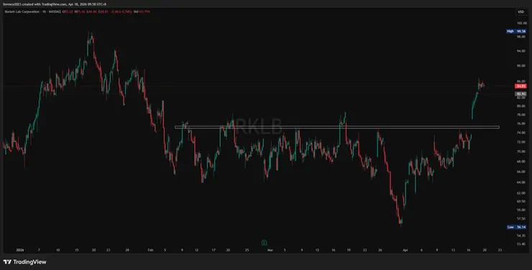532x270 pixels.
Task: Click the 53.40 price axis label
Action: pyautogui.click(x=521, y=243)
